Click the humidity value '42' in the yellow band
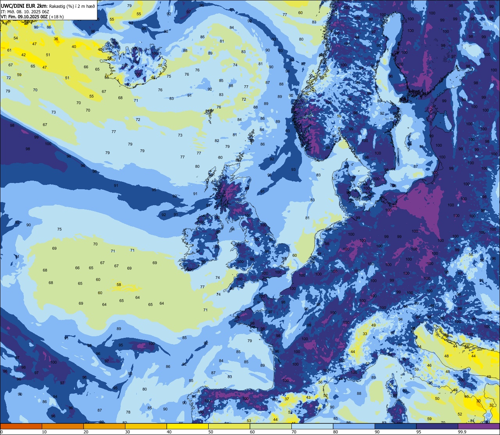The height and width of the screenshot is (435, 500). pyautogui.click(x=23, y=55)
